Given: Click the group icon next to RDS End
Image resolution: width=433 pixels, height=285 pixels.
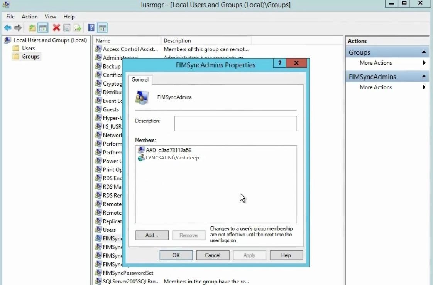Looking at the screenshot, I should [x=98, y=178].
